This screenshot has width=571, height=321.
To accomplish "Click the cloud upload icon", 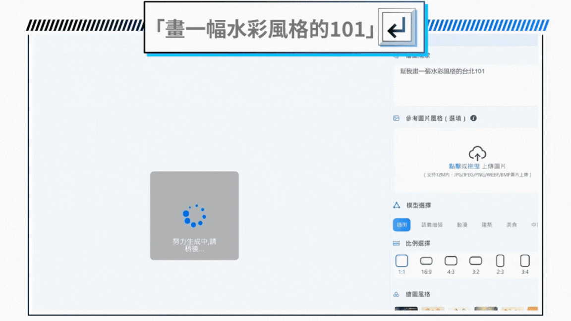I will 477,153.
